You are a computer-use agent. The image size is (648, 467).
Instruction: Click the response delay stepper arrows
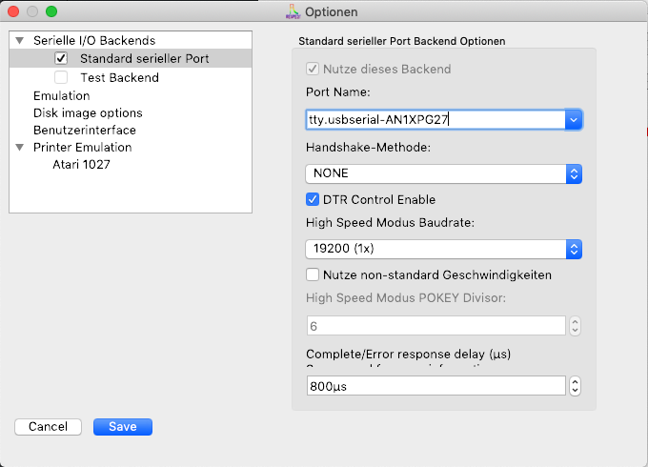point(575,386)
